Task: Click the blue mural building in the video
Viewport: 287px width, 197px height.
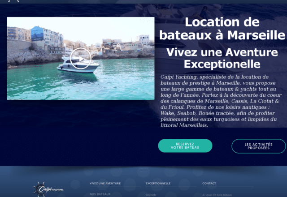Action: click(x=37, y=34)
